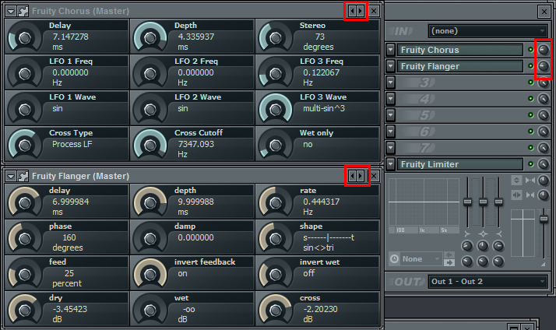Toggle the enable LED of empty slot 7

coord(531,147)
